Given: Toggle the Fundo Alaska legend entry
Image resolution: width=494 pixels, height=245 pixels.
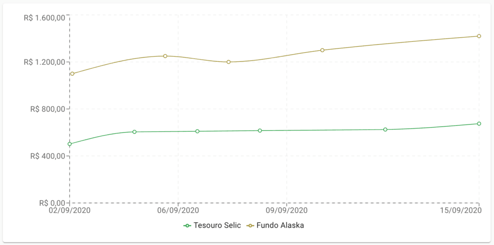Looking at the screenshot, I should 275,225.
